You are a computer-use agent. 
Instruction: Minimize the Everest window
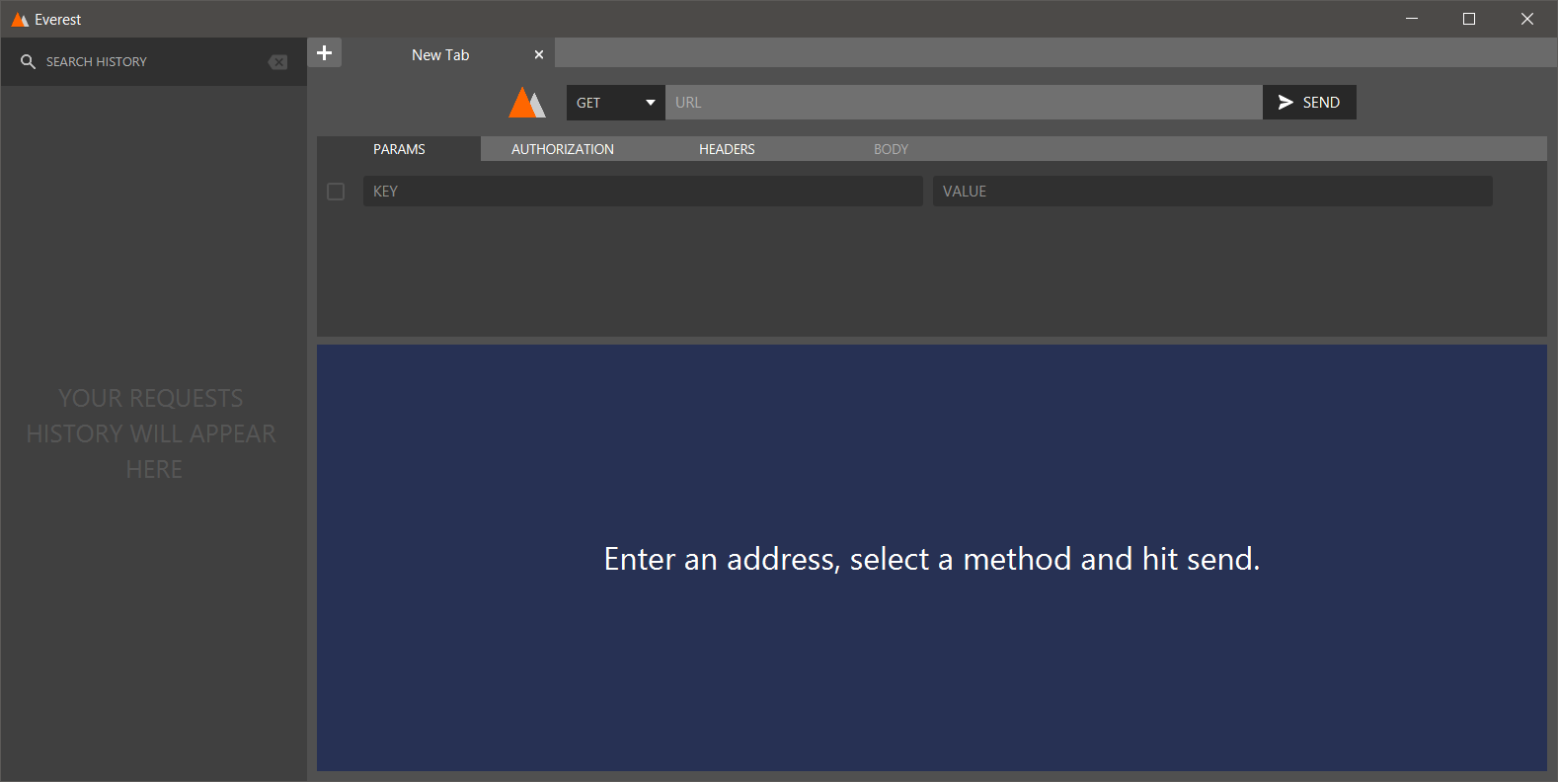coord(1411,20)
